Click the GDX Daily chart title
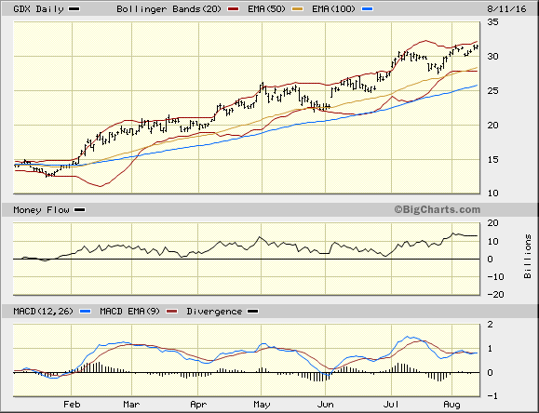This screenshot has width=539, height=413. click(38, 9)
